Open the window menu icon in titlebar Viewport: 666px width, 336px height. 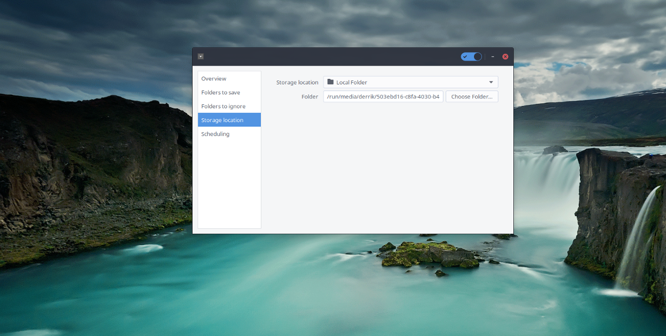click(x=201, y=56)
